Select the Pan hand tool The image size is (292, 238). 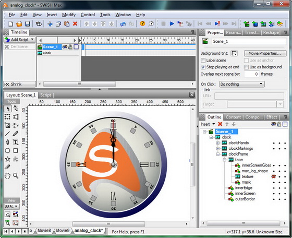8,176
